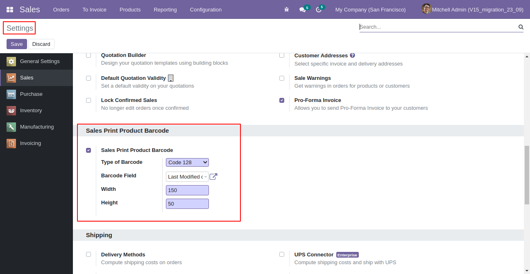Image resolution: width=530 pixels, height=274 pixels.
Task: Enable the Delivery Methods checkbox
Action: 88,254
